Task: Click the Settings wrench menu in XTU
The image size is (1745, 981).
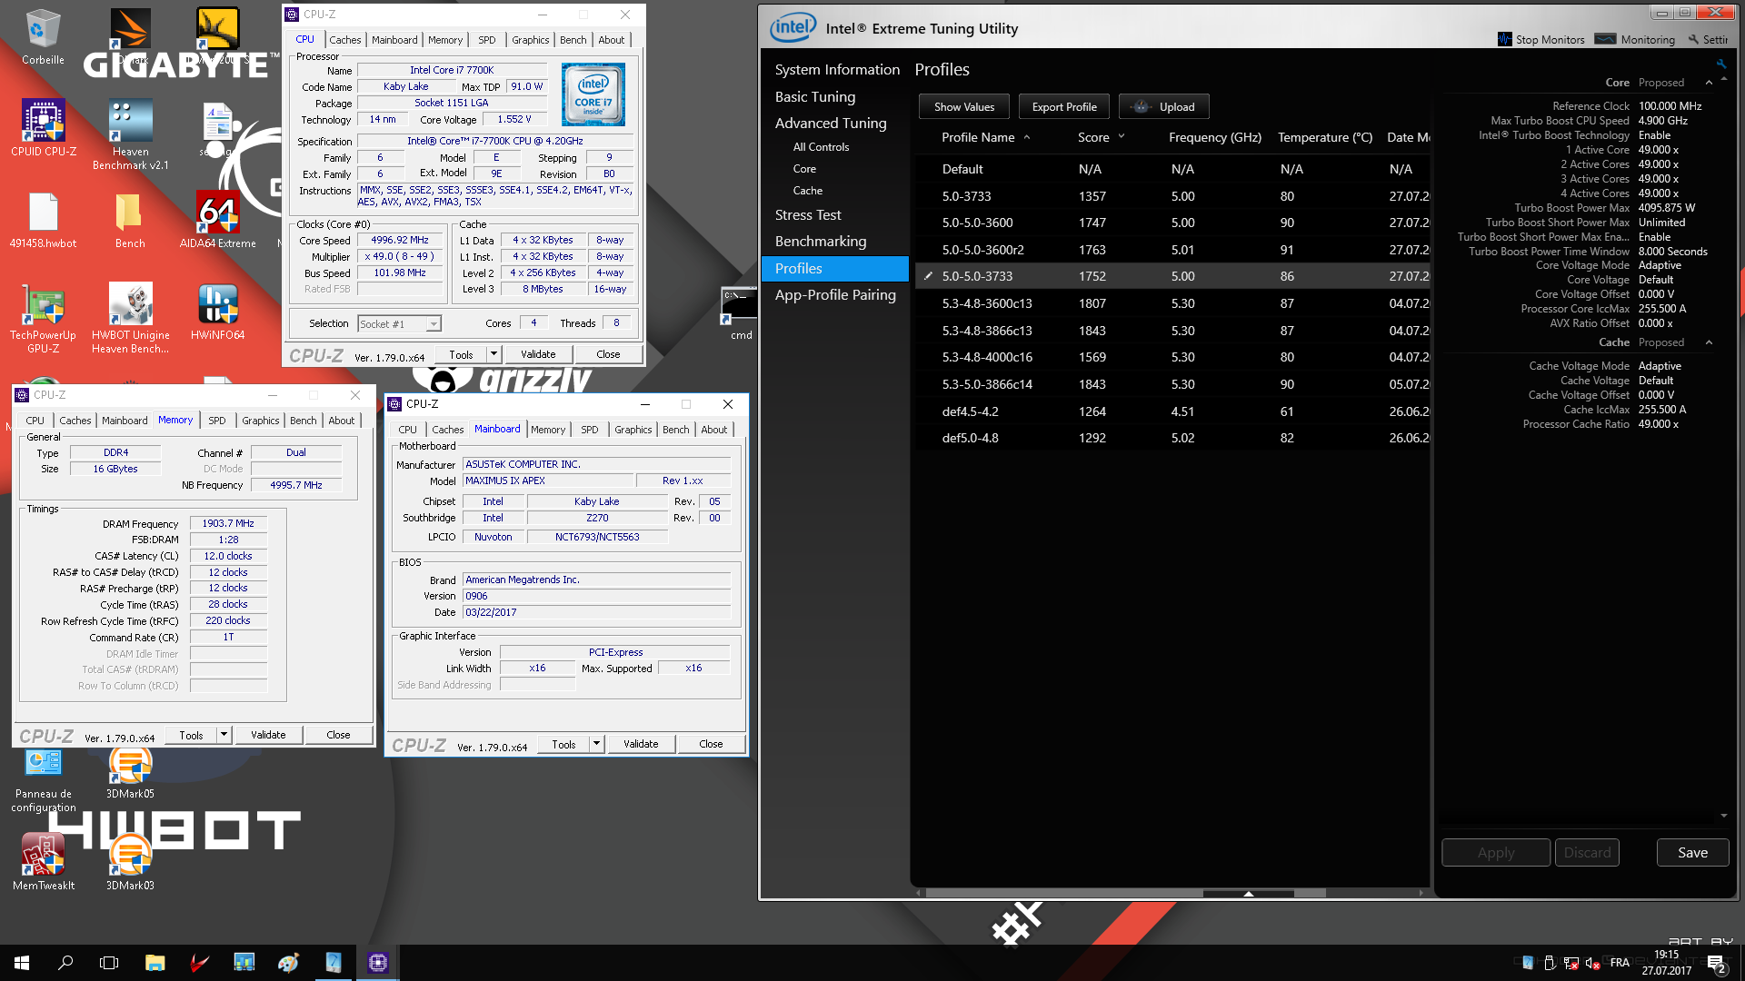Action: click(x=1708, y=39)
